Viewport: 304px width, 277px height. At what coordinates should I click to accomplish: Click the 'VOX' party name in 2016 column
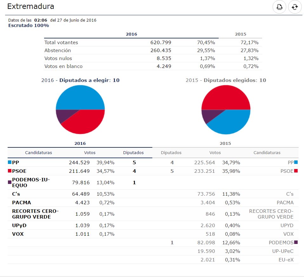18,234
